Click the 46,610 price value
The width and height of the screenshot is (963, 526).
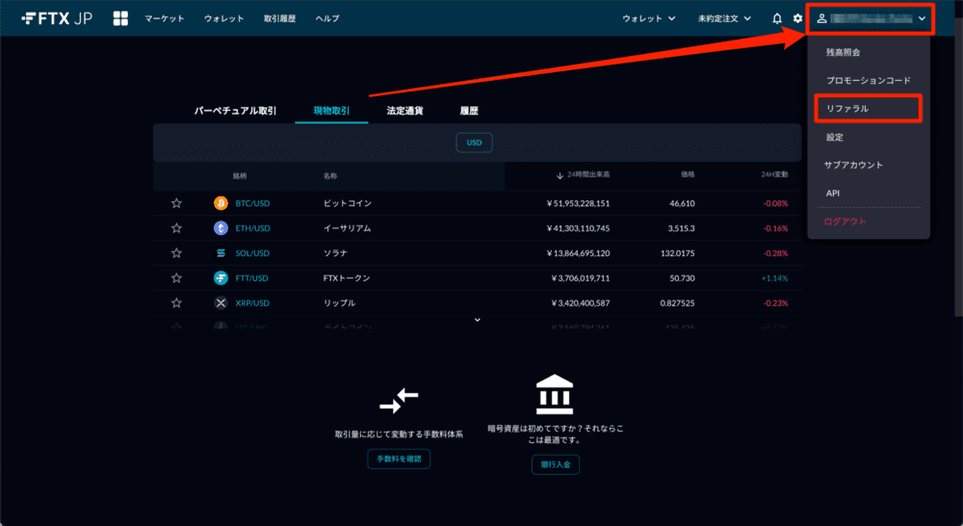[682, 203]
